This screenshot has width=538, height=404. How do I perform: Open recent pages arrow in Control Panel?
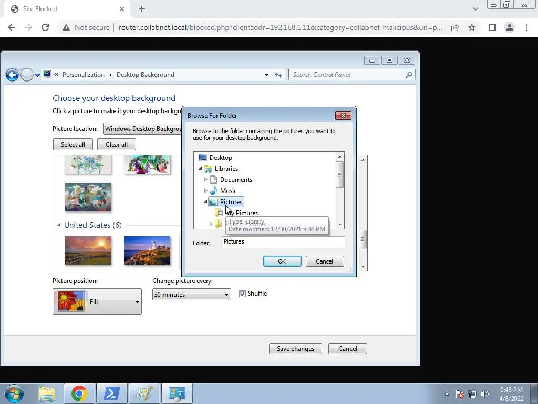[x=37, y=75]
